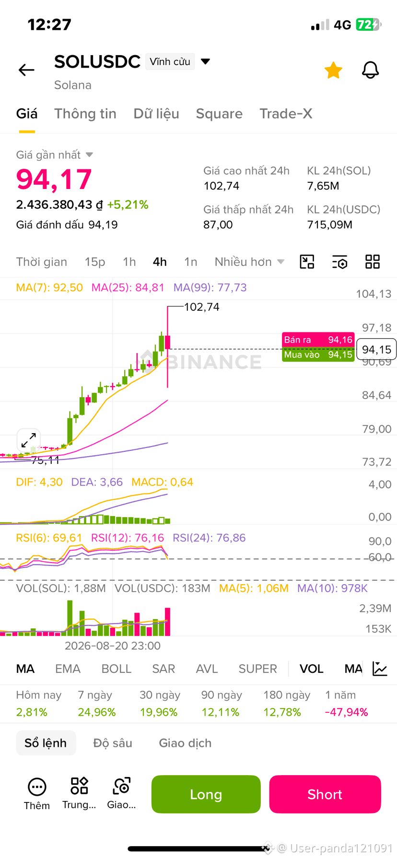The width and height of the screenshot is (397, 860).
Task: Expand chart to fullscreen with arrows icon
Action: coord(29,440)
